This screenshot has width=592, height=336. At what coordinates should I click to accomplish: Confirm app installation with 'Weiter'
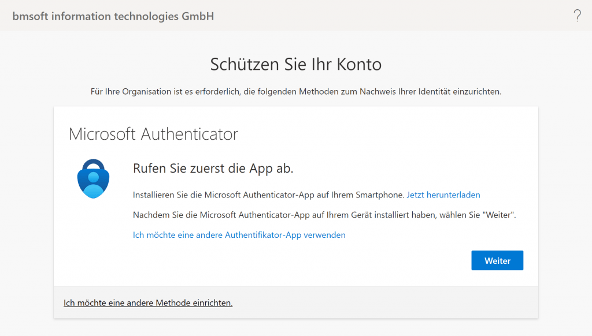tap(497, 260)
